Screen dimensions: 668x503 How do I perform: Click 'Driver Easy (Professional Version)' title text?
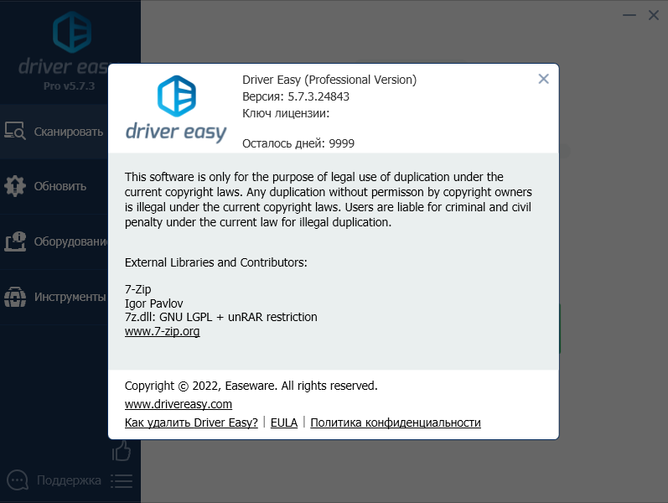pos(329,80)
